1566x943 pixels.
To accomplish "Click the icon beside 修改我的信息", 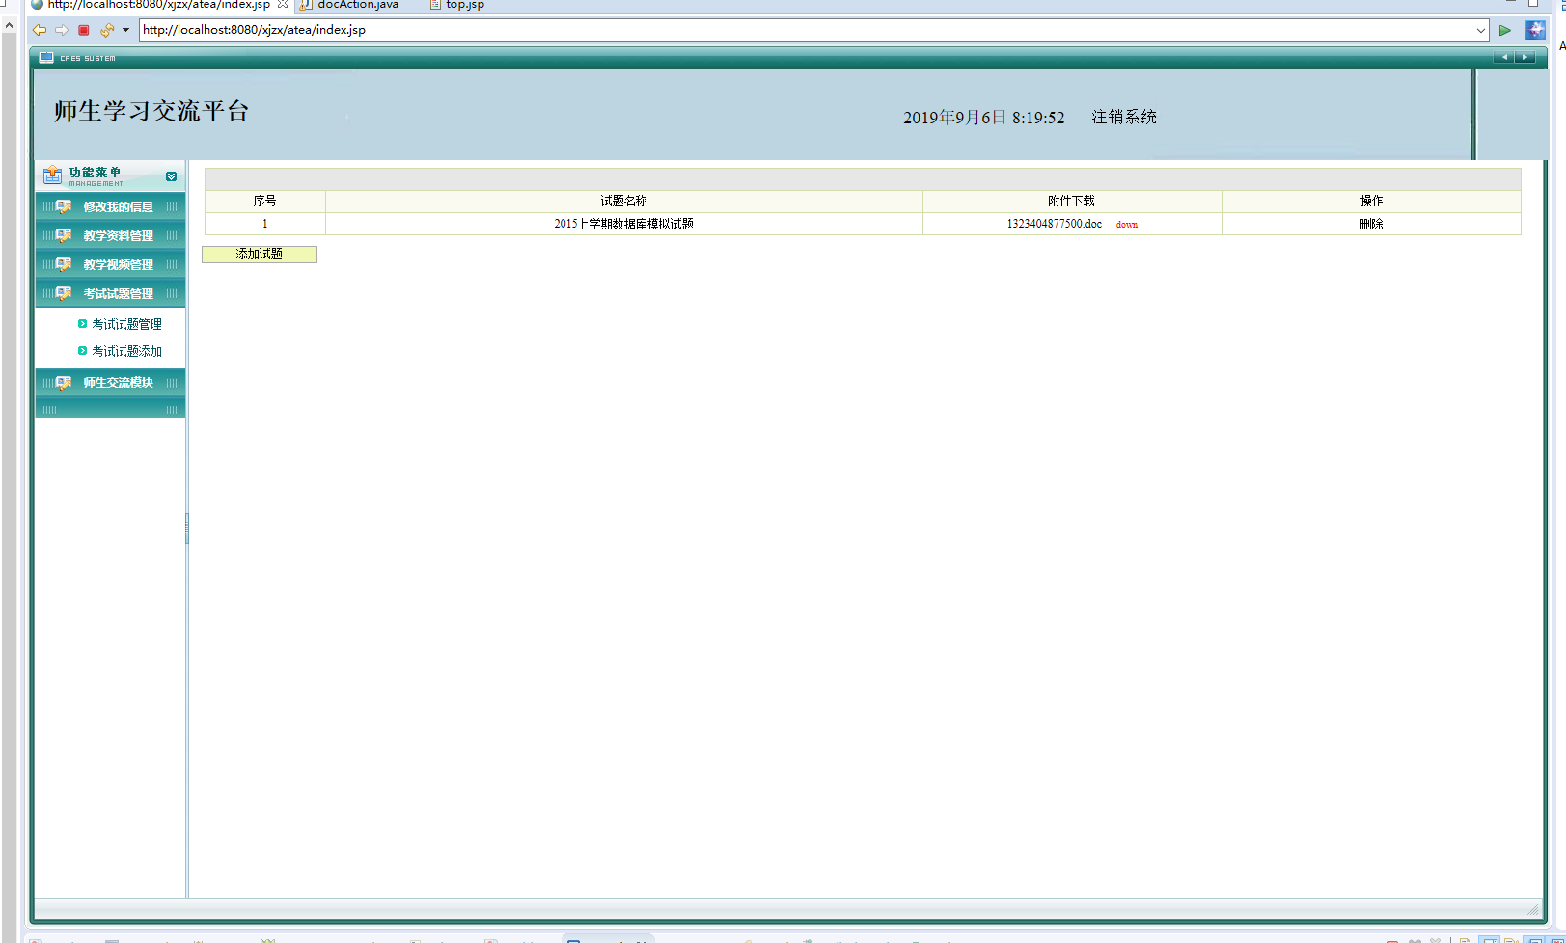I will 64,206.
